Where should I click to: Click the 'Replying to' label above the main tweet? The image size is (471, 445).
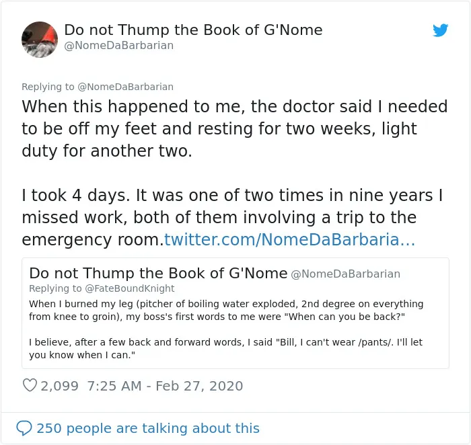48,87
